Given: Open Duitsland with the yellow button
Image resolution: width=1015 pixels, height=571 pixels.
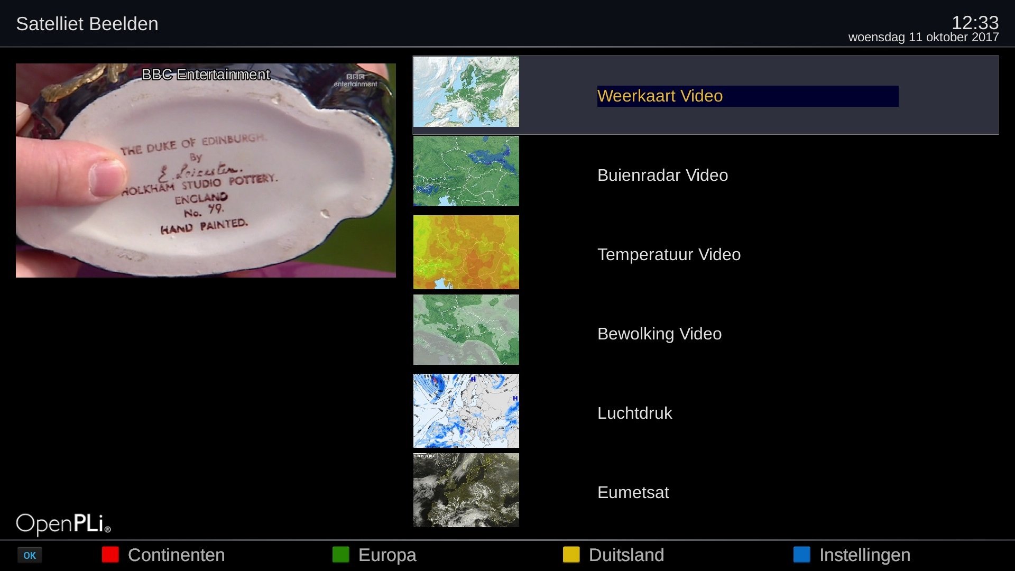Looking at the screenshot, I should 626,555.
